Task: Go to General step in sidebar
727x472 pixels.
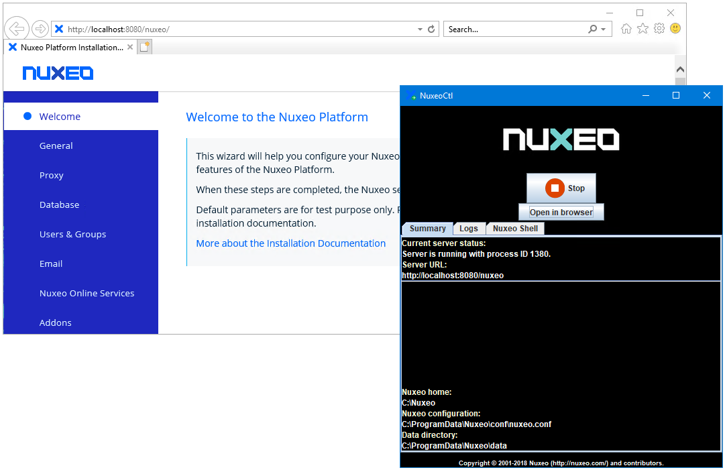Action: 56,145
